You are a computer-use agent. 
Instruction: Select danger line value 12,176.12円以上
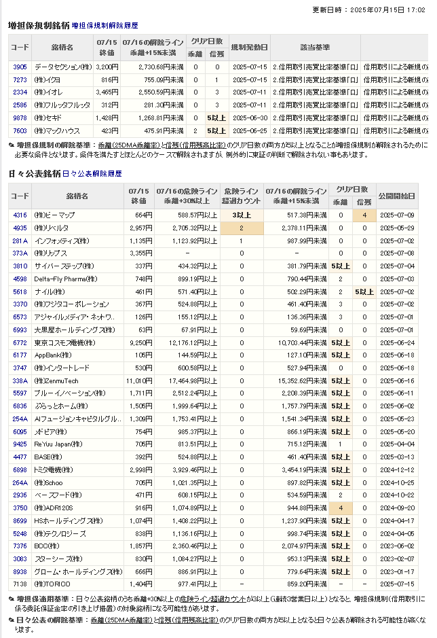(x=193, y=342)
